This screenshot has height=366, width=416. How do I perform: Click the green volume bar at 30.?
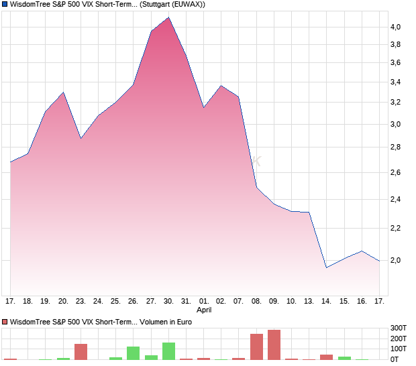pos(168,351)
